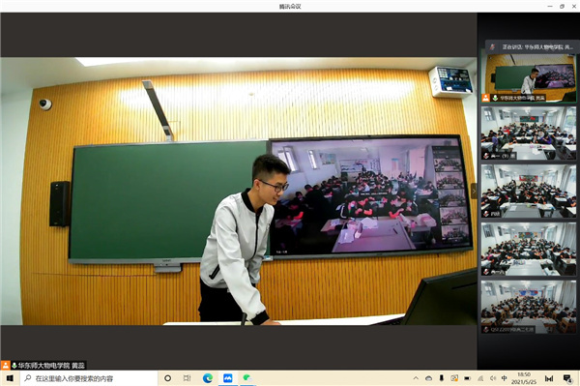
Task: Open the Cortana circle icon
Action: (x=167, y=378)
